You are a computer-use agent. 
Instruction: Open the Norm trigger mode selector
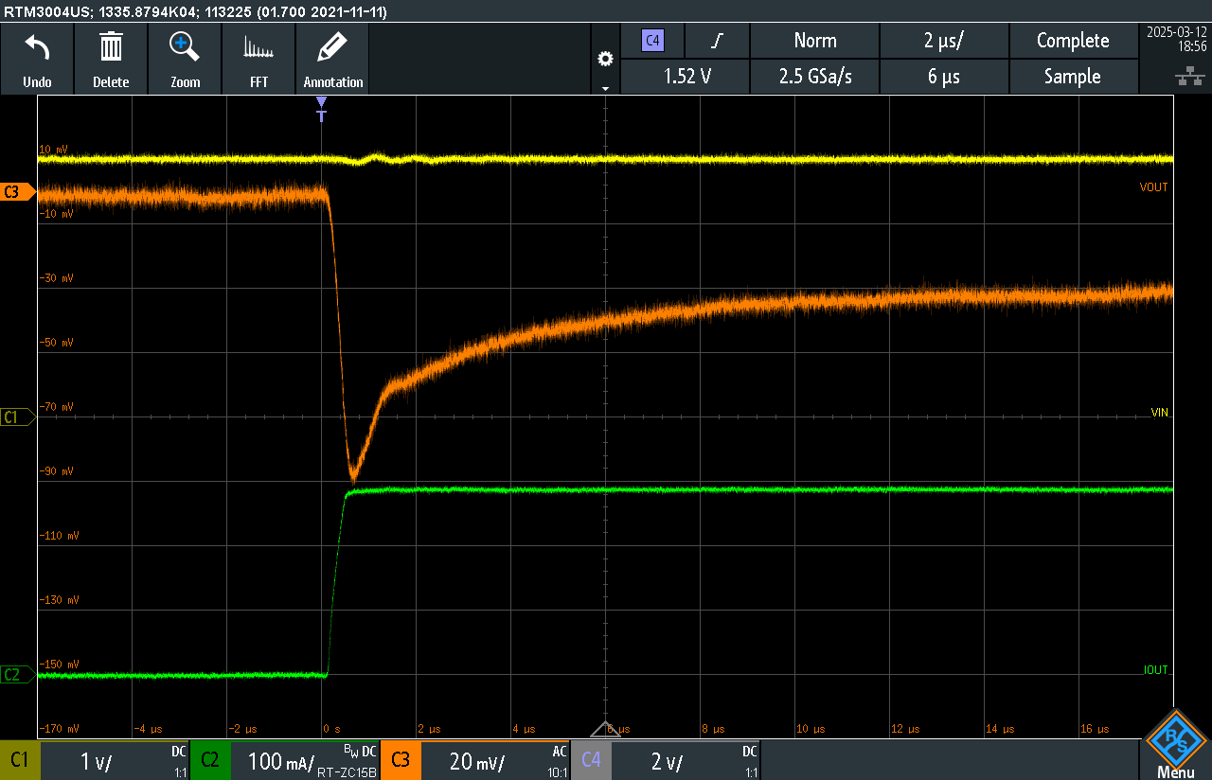pyautogui.click(x=814, y=41)
